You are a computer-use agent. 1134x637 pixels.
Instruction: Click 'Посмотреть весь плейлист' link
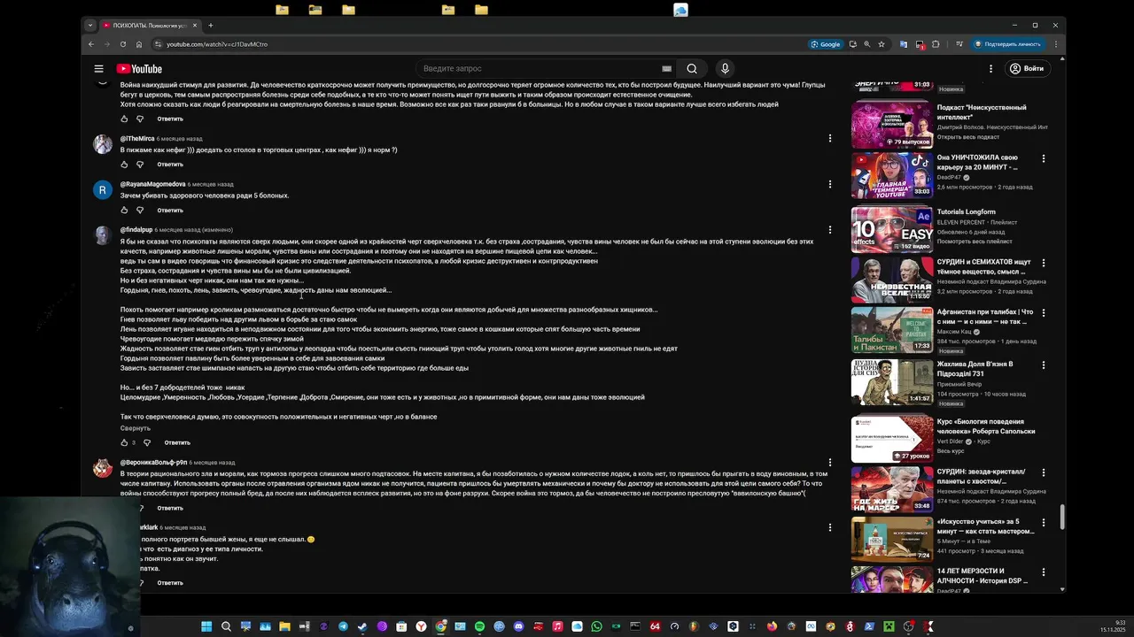975,242
